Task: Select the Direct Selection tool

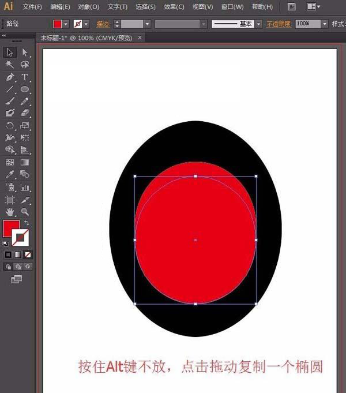Action: 25,52
